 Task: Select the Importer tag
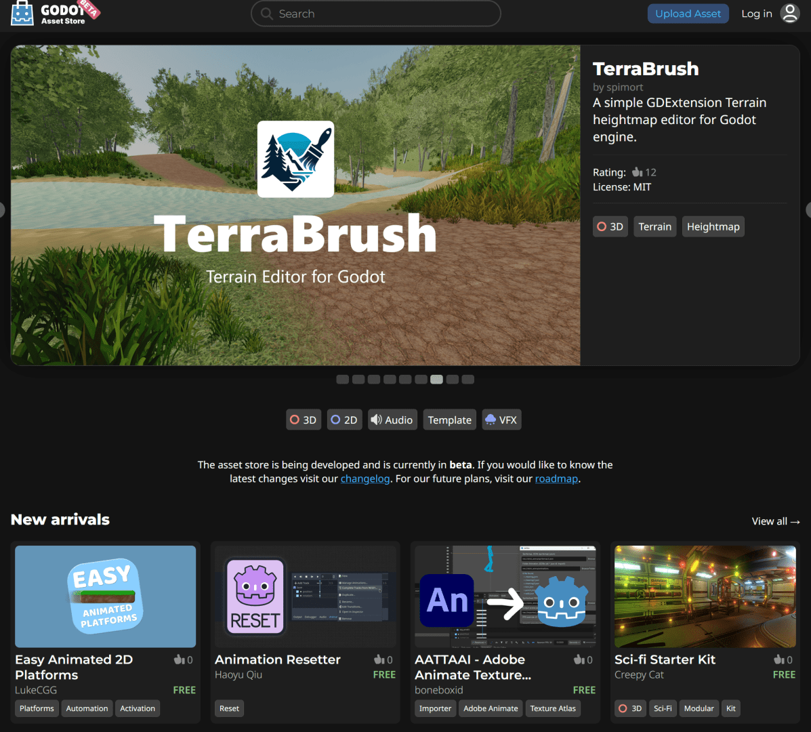(x=436, y=708)
